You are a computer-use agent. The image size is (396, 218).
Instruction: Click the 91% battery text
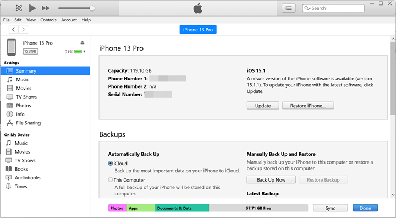click(69, 52)
